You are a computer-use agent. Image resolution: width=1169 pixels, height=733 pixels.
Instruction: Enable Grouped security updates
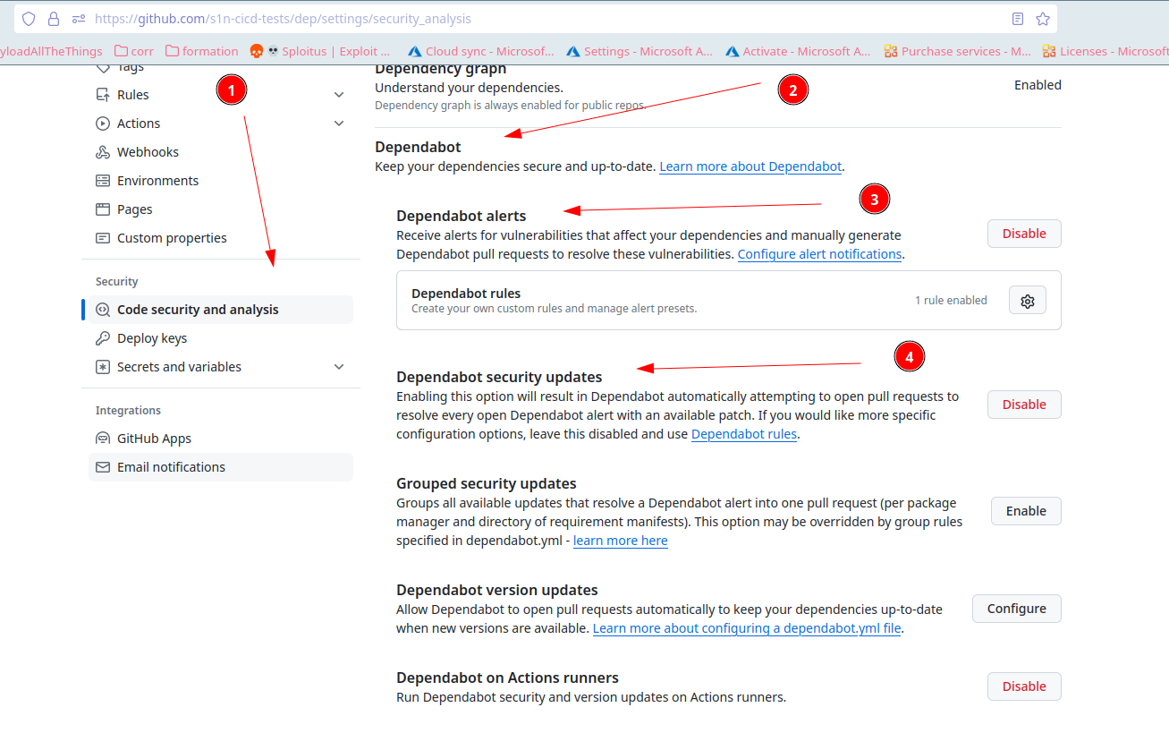click(x=1026, y=511)
